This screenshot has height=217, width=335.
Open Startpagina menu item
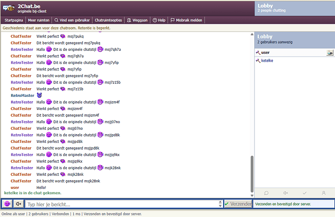pos(14,20)
